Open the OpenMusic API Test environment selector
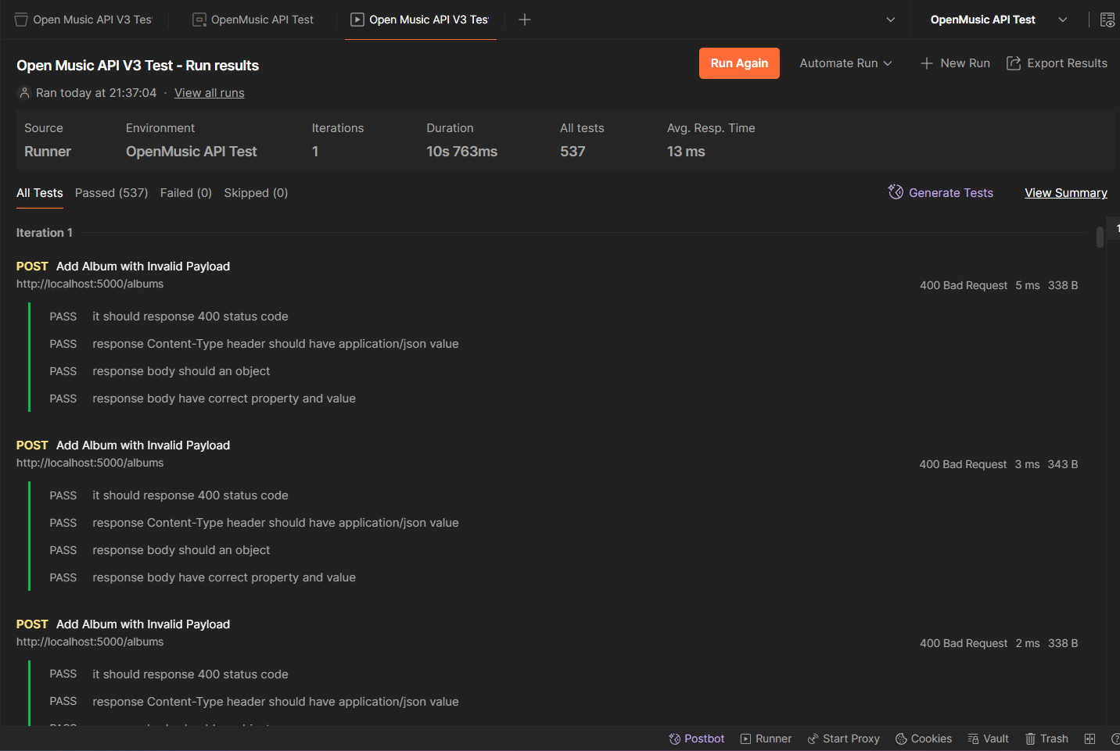Viewport: 1120px width, 751px height. 999,20
